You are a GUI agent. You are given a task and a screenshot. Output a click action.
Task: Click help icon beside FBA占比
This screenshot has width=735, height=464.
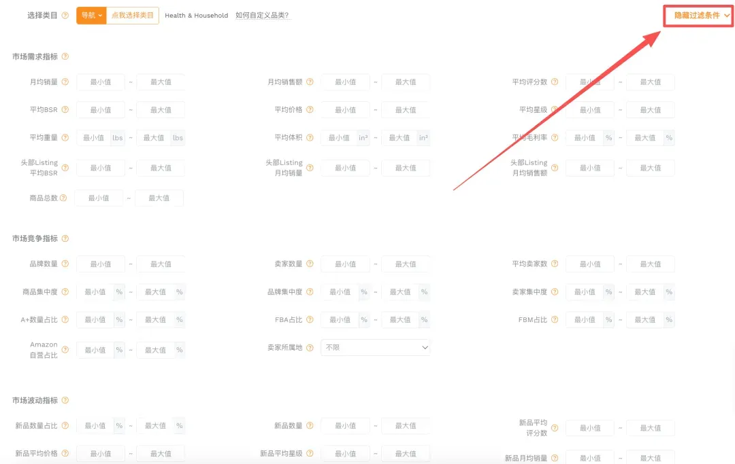(x=310, y=319)
